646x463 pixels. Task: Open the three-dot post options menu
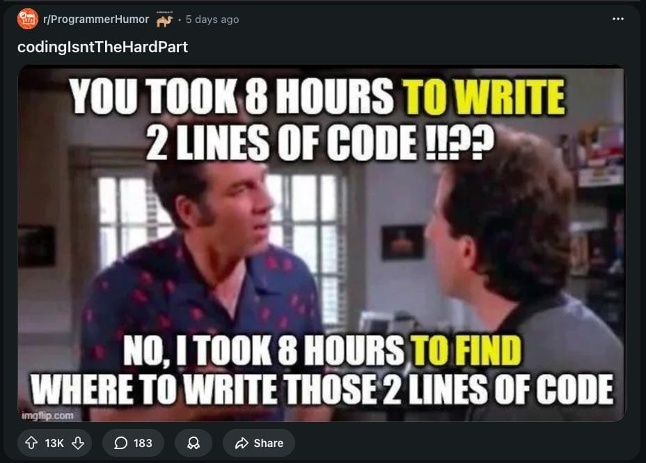click(617, 19)
